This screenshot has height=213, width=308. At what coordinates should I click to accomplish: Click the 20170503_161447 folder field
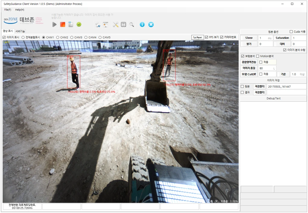tap(286, 86)
